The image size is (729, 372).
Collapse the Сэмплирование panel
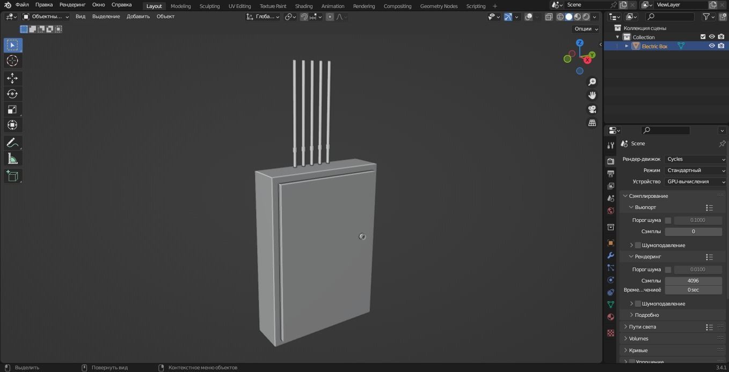click(x=648, y=196)
